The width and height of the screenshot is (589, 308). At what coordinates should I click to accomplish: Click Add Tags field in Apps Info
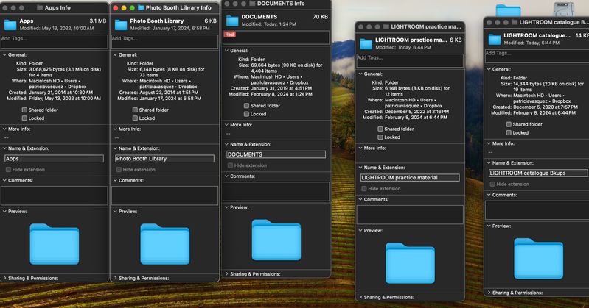point(54,41)
